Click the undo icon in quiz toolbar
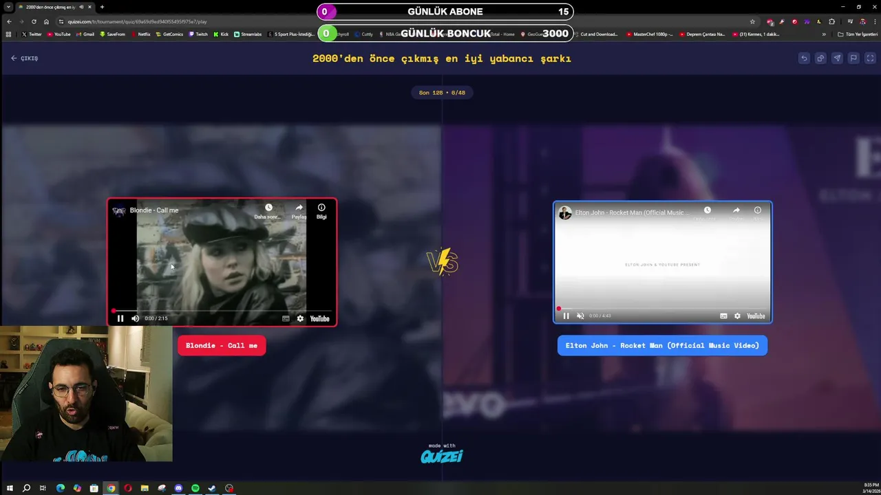Image resolution: width=881 pixels, height=495 pixels. click(x=804, y=58)
